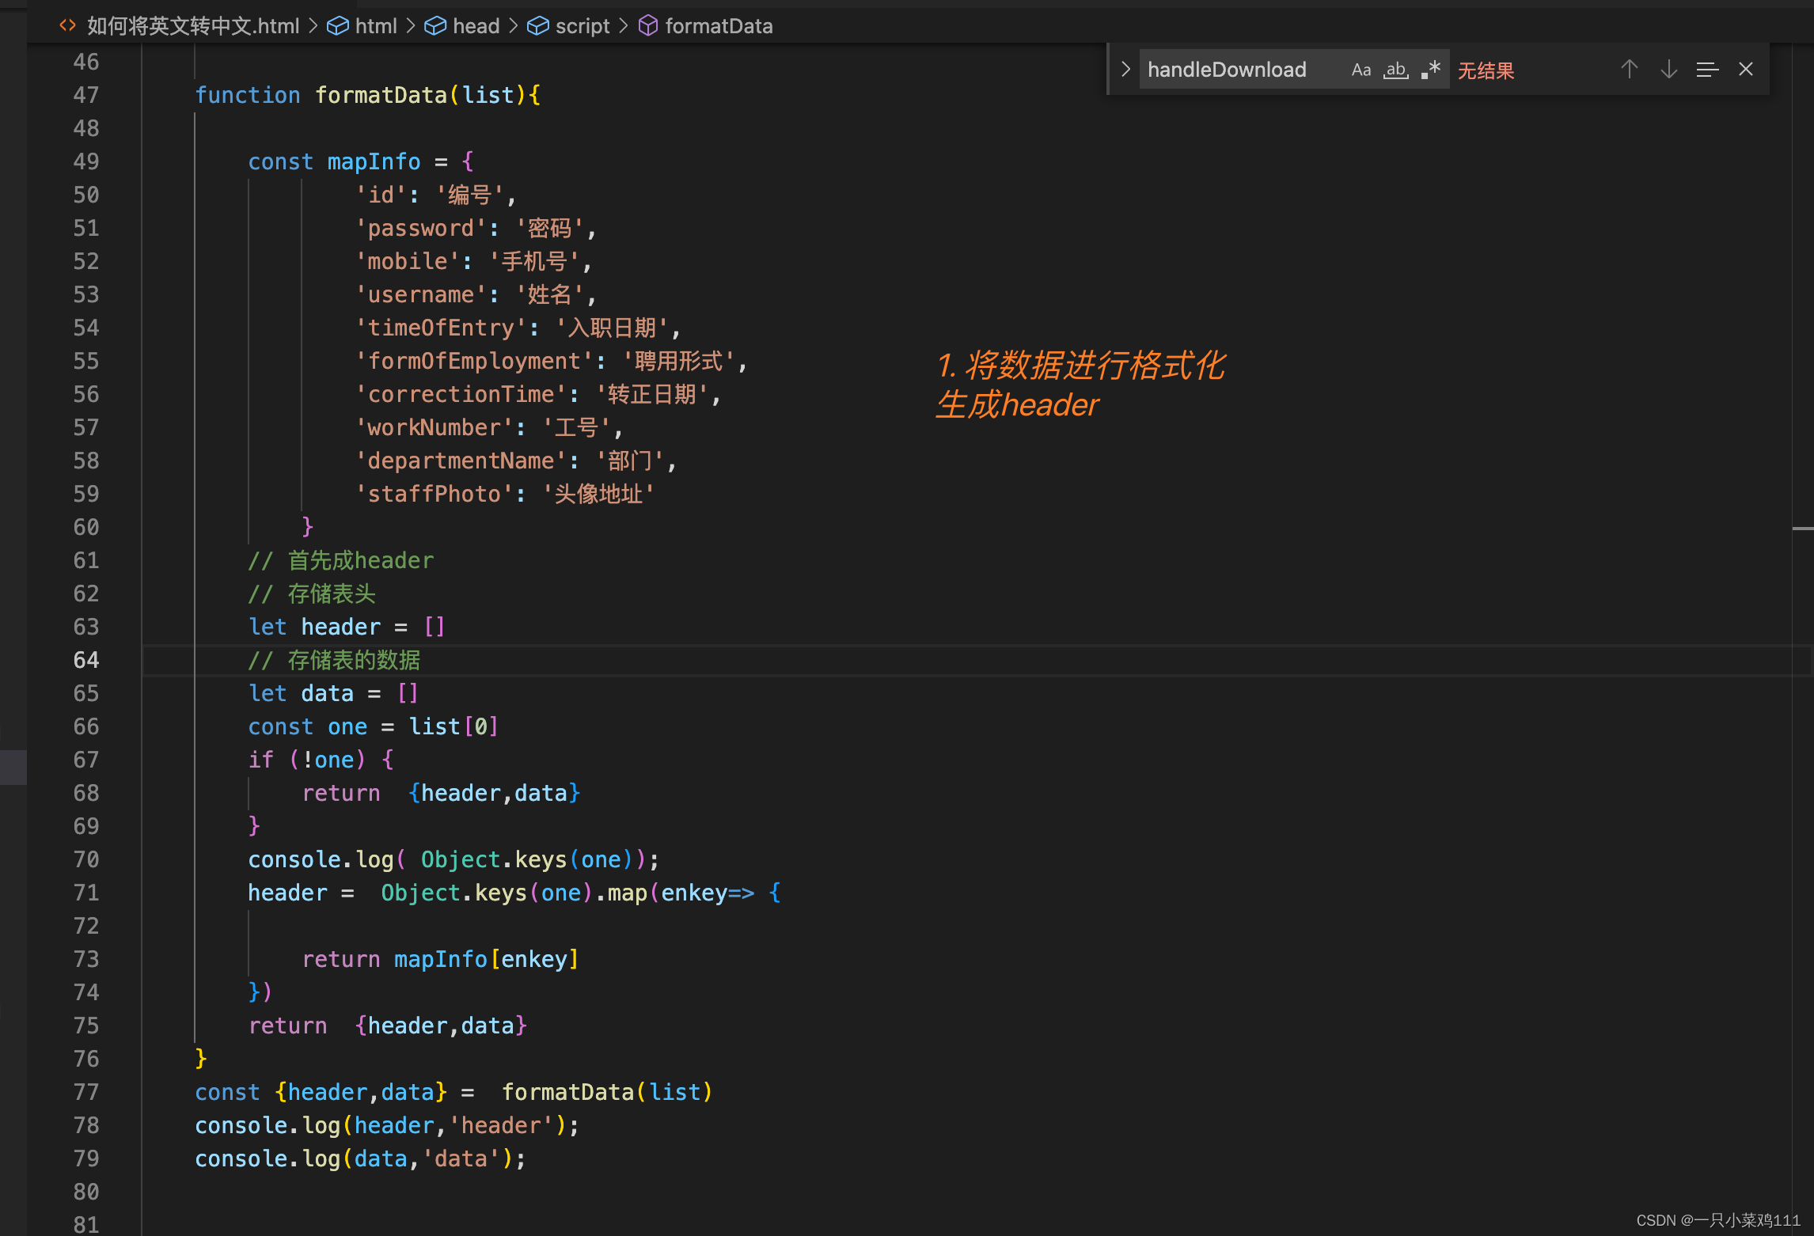This screenshot has height=1236, width=1814.
Task: Select head in the breadcrumb path
Action: [476, 26]
